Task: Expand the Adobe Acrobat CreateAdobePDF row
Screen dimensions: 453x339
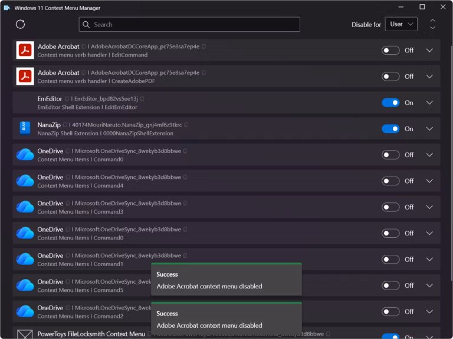Action: 429,77
